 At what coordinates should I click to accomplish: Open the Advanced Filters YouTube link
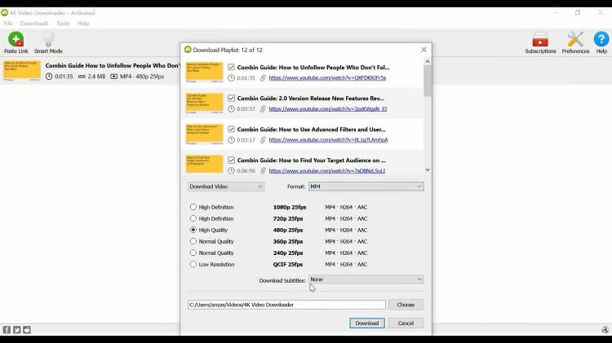328,140
